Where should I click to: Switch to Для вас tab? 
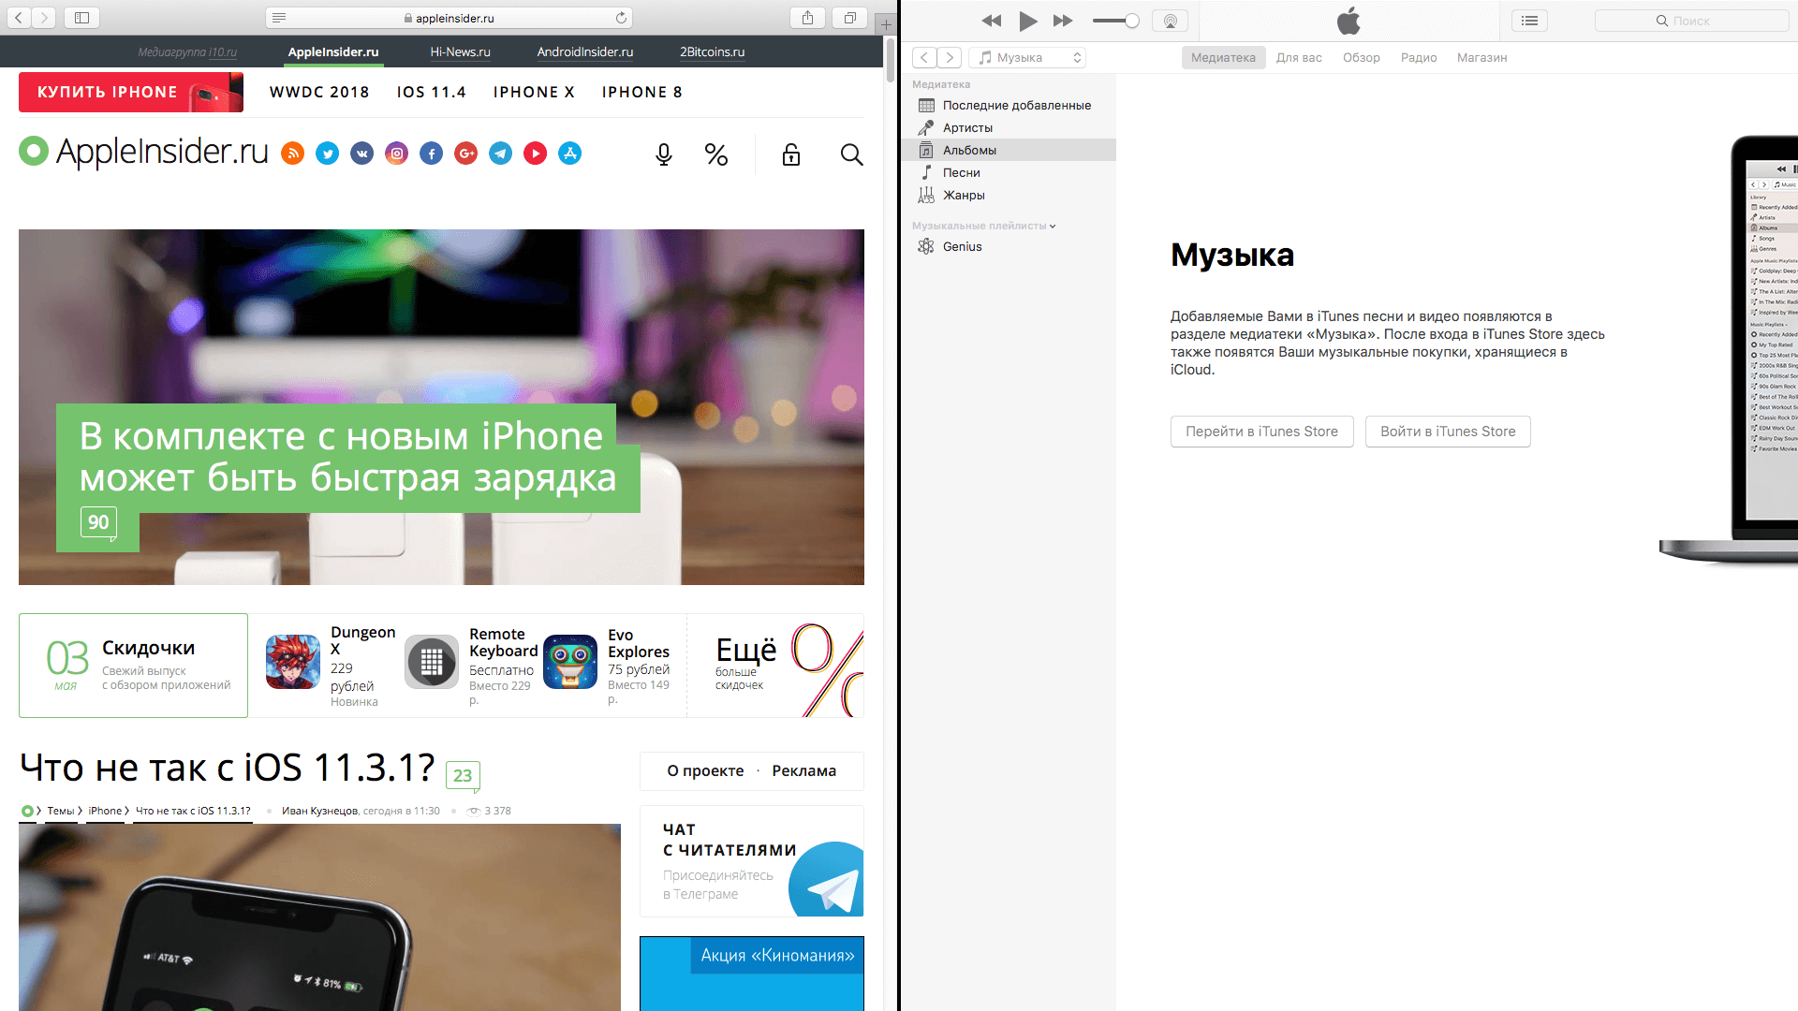[x=1299, y=57]
